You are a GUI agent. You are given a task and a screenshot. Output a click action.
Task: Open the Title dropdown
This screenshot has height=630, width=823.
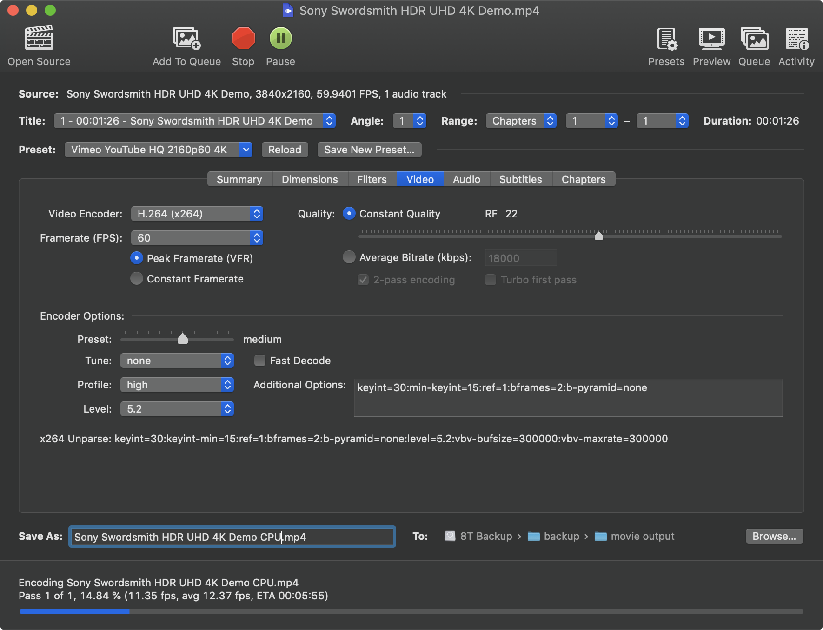click(x=195, y=121)
